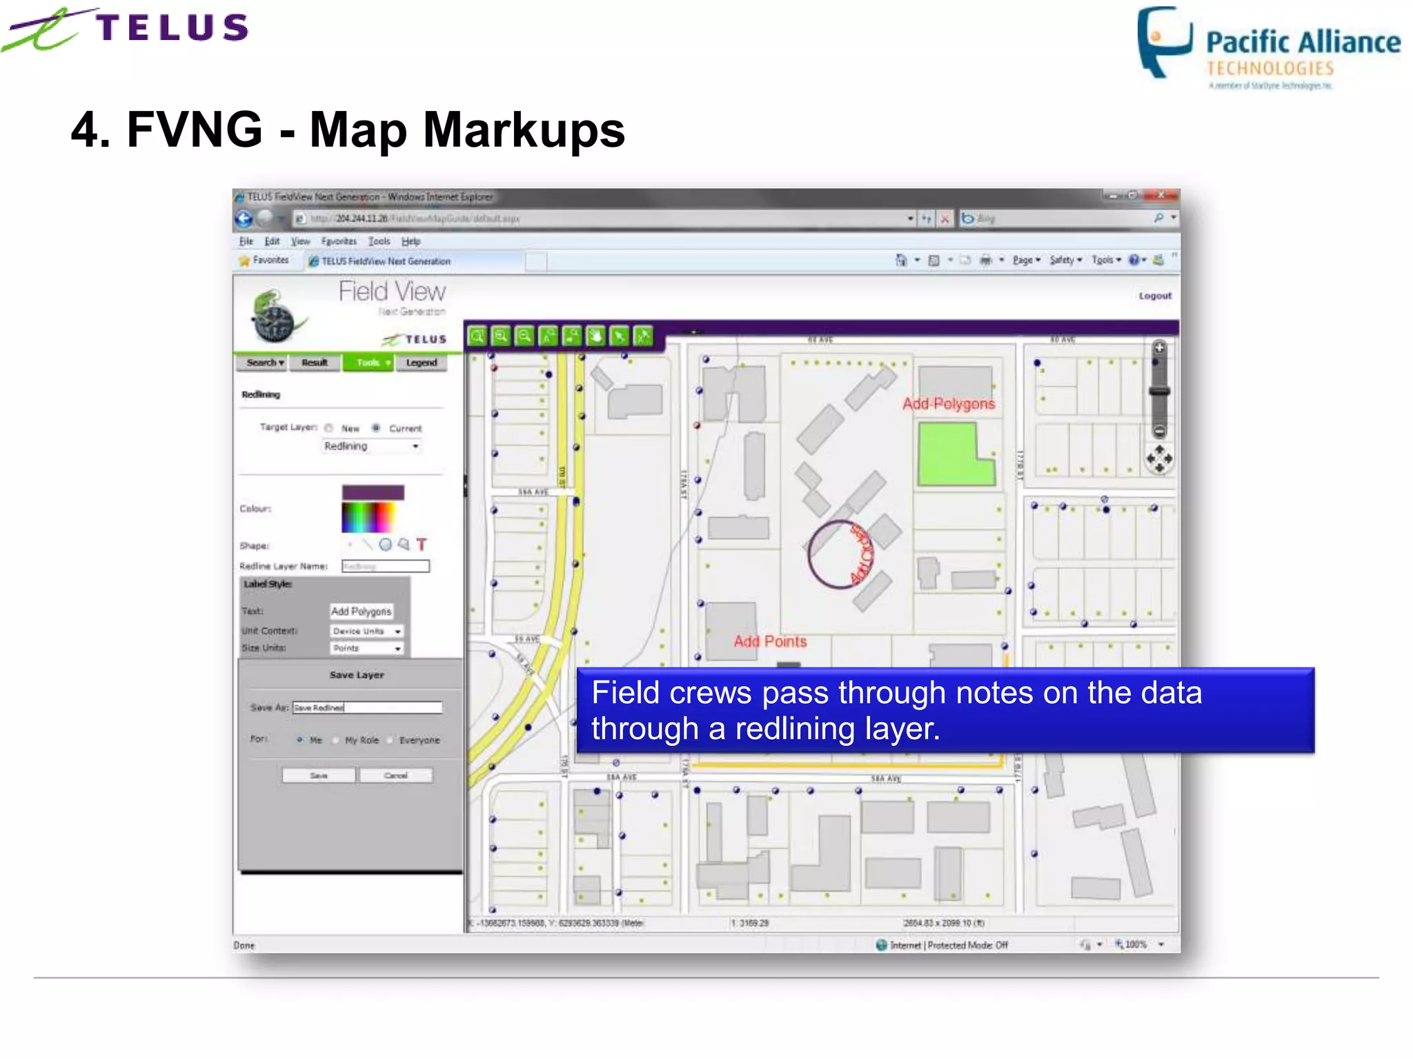The height and width of the screenshot is (1059, 1413).
Task: Open the View menu
Action: tap(300, 241)
